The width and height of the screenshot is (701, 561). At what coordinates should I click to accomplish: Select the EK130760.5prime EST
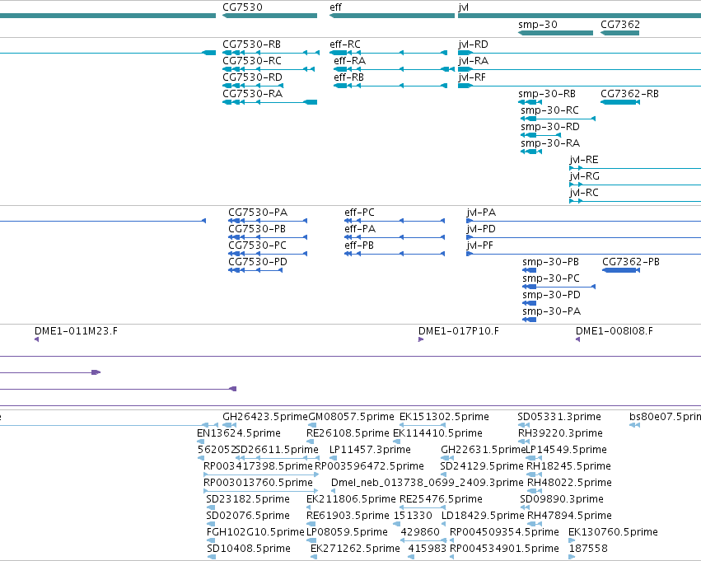click(x=572, y=541)
